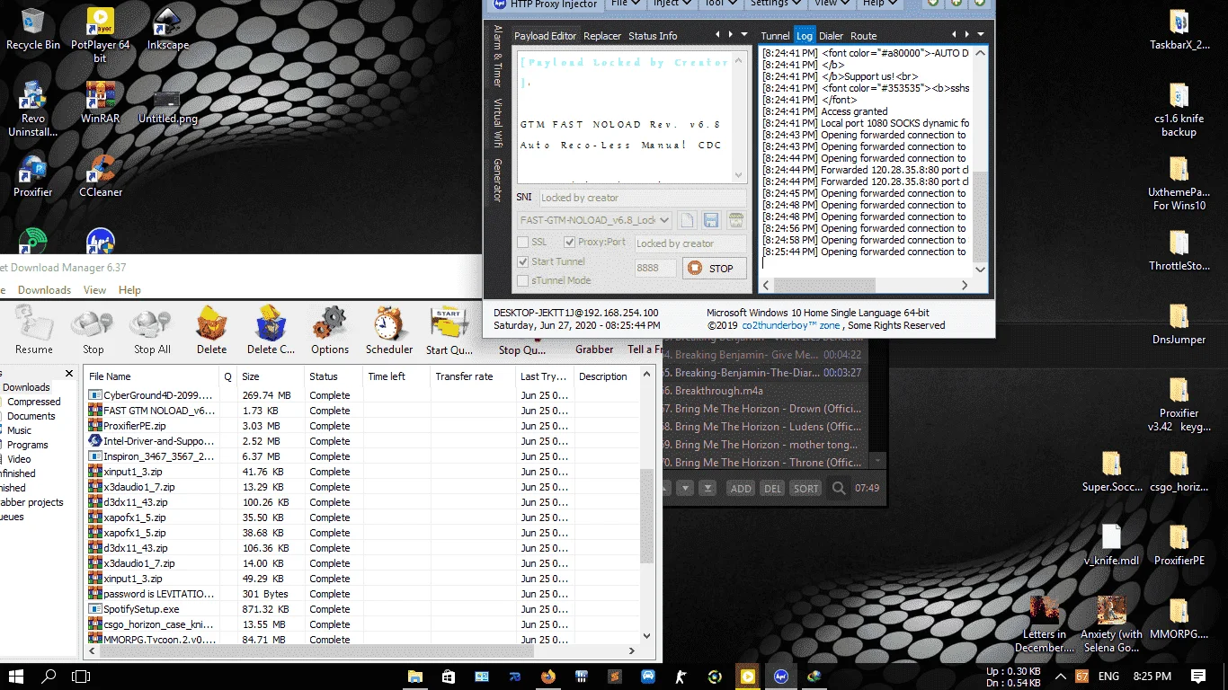
Task: Open CCleaner desktop shortcut
Action: tap(100, 176)
